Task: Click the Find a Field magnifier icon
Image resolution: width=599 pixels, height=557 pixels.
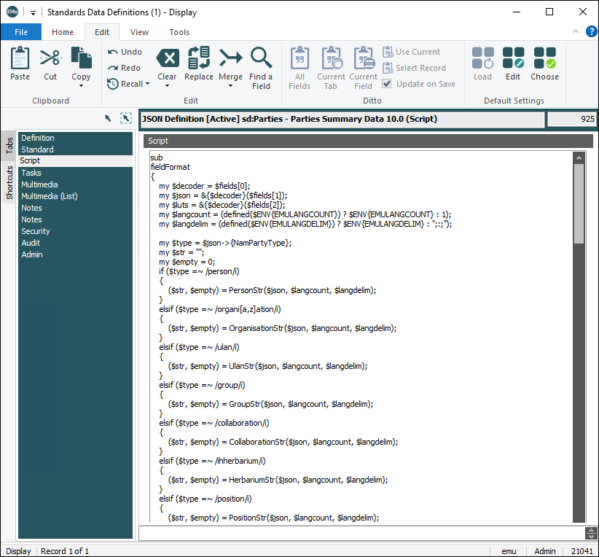Action: pos(261,58)
